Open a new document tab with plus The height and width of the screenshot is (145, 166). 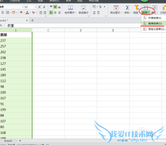click(33, 20)
